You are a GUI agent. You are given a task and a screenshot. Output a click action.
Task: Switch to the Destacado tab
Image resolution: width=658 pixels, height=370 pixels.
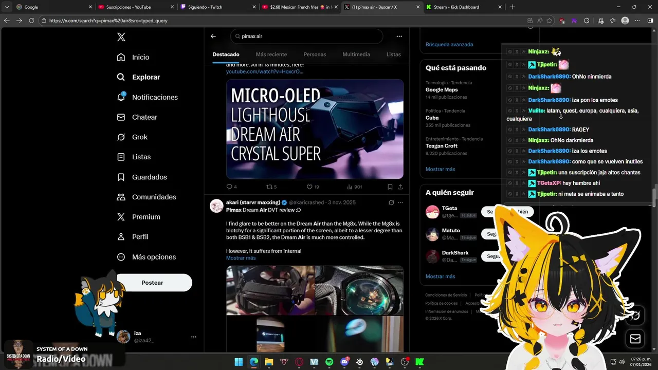[226, 54]
